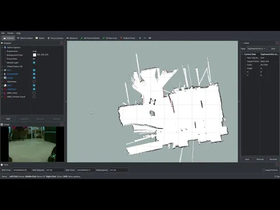Enable the AMCL Particle Cloud checkbox
The image size is (280, 210).
point(34,97)
